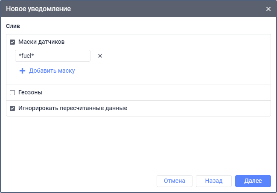Click the Геозоны label text
This screenshot has height=193, width=277.
click(x=30, y=93)
